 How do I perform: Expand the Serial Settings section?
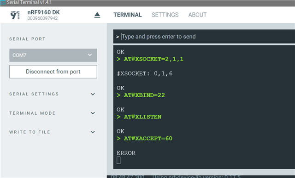click(x=52, y=94)
